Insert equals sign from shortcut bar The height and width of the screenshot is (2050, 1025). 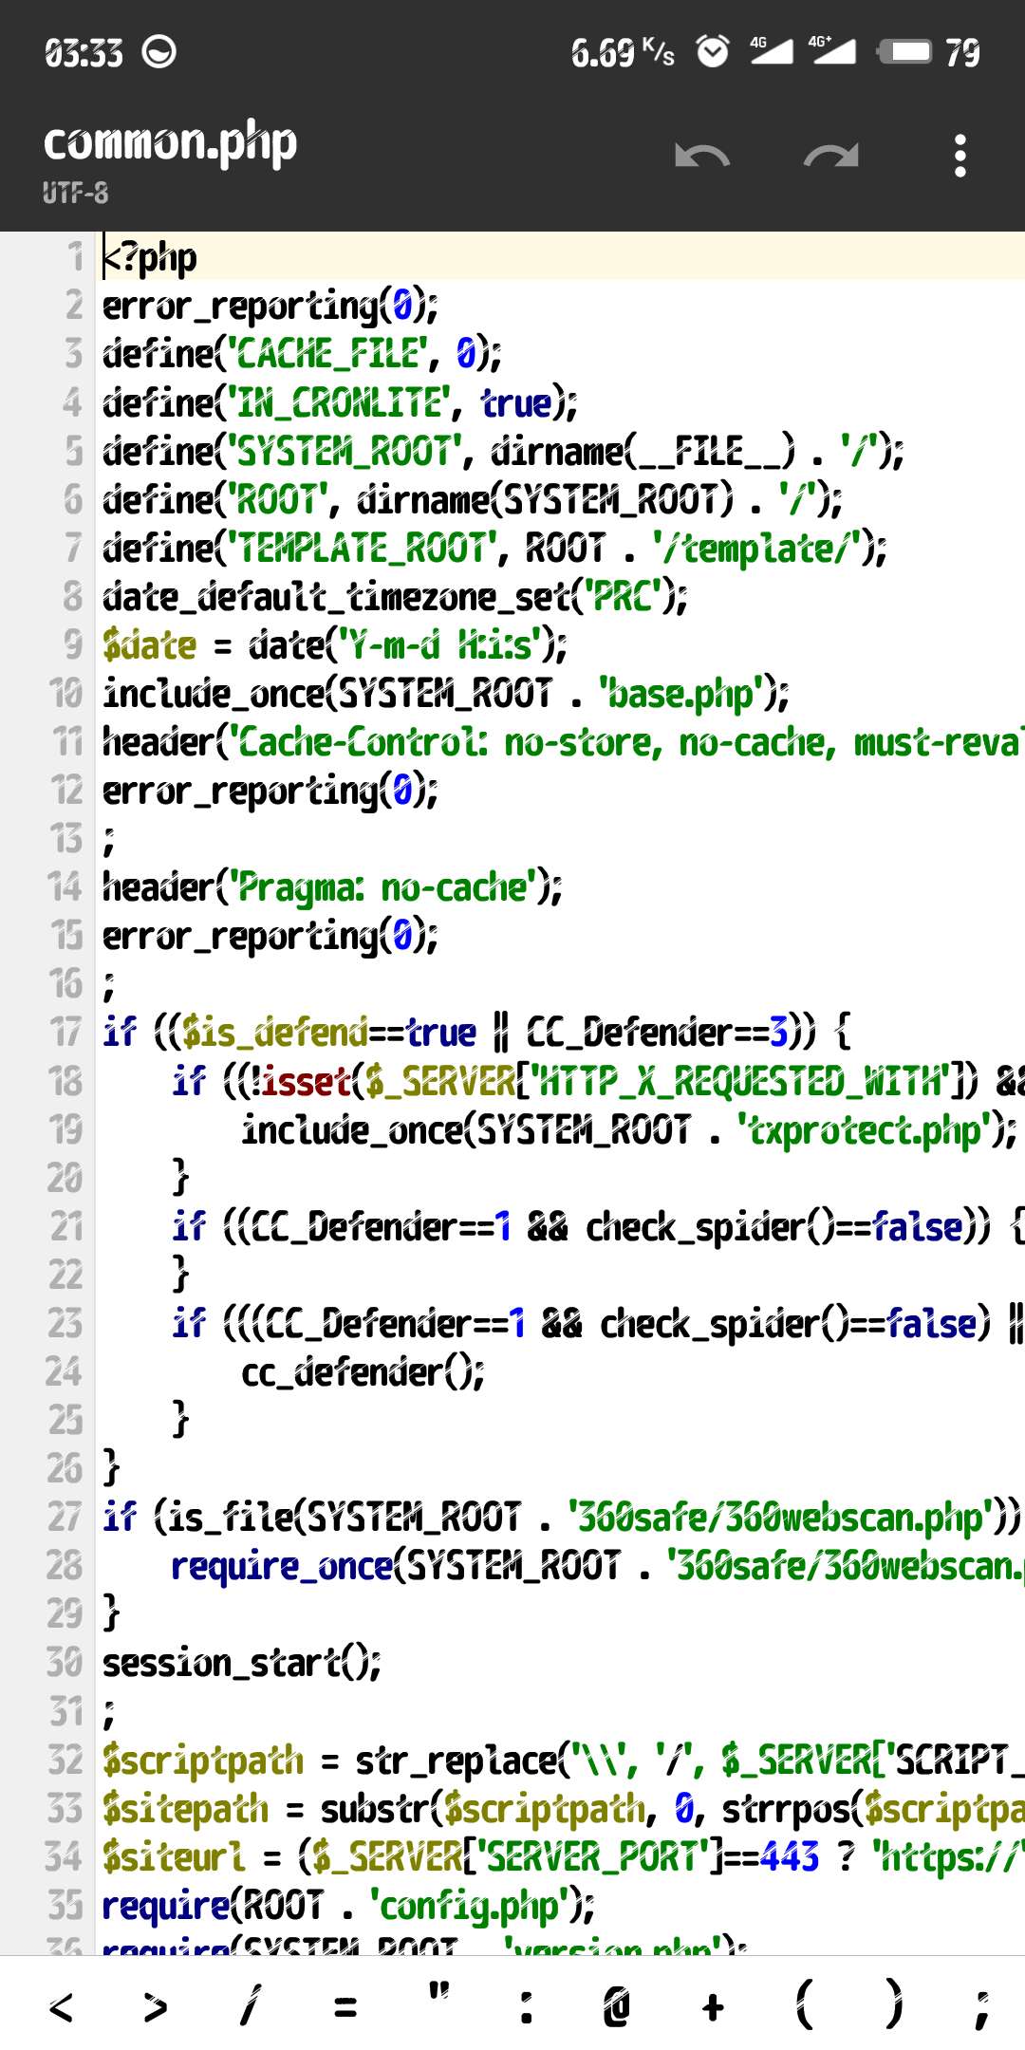[x=345, y=2006]
